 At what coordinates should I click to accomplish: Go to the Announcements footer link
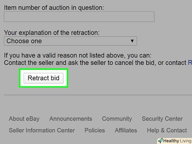71,119
